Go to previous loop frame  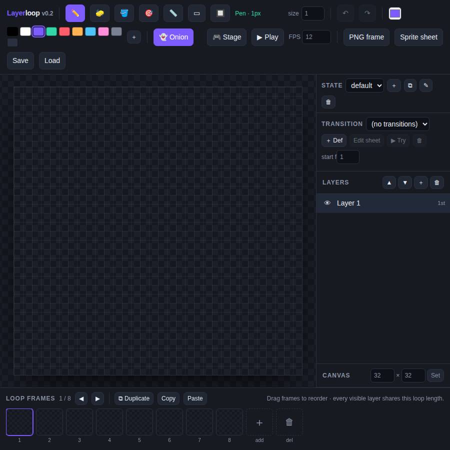pos(81,398)
